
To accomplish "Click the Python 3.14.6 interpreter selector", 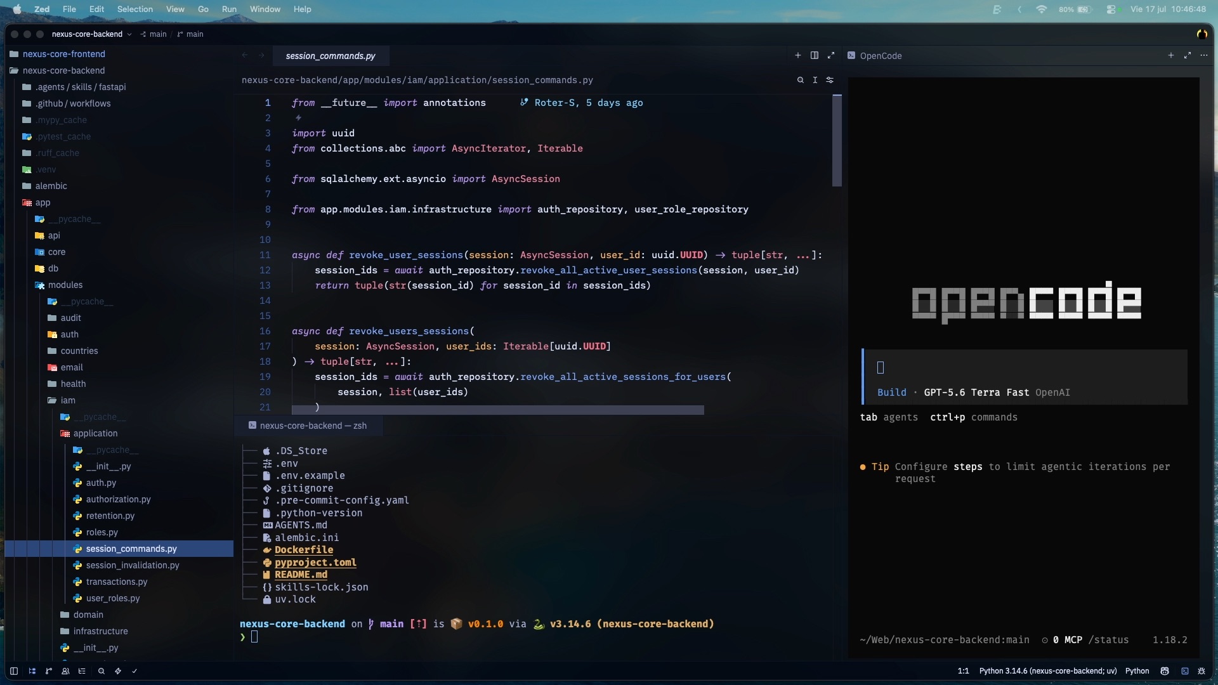I will (1048, 671).
